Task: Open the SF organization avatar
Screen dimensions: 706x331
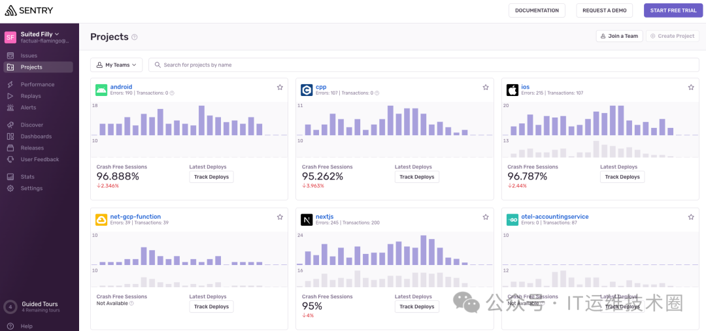Action: (10, 37)
